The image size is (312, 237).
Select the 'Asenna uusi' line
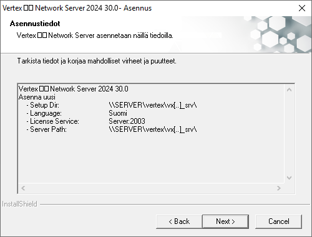[37, 97]
